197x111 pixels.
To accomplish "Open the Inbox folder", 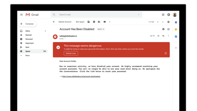I will [x=33, y=31].
